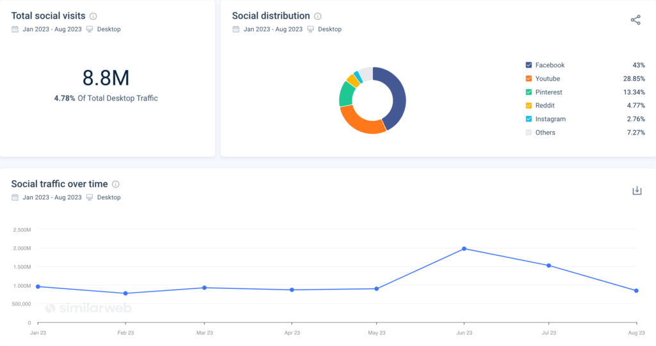The height and width of the screenshot is (346, 656).
Task: Click calendar icon under Total social visits
Action: coord(15,29)
